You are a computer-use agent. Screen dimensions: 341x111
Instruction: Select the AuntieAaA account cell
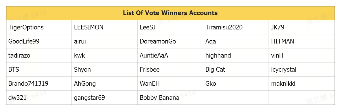(x=154, y=55)
